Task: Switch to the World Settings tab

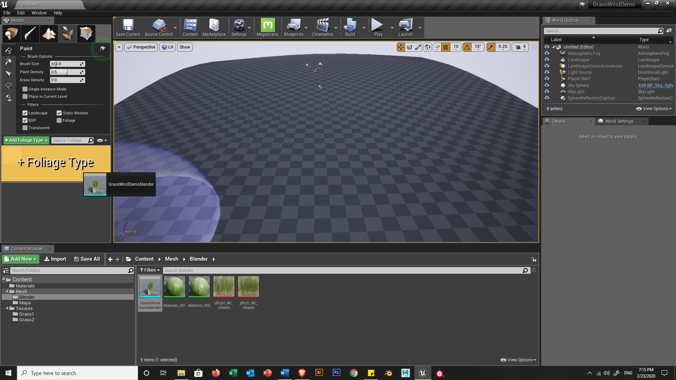Action: click(619, 121)
